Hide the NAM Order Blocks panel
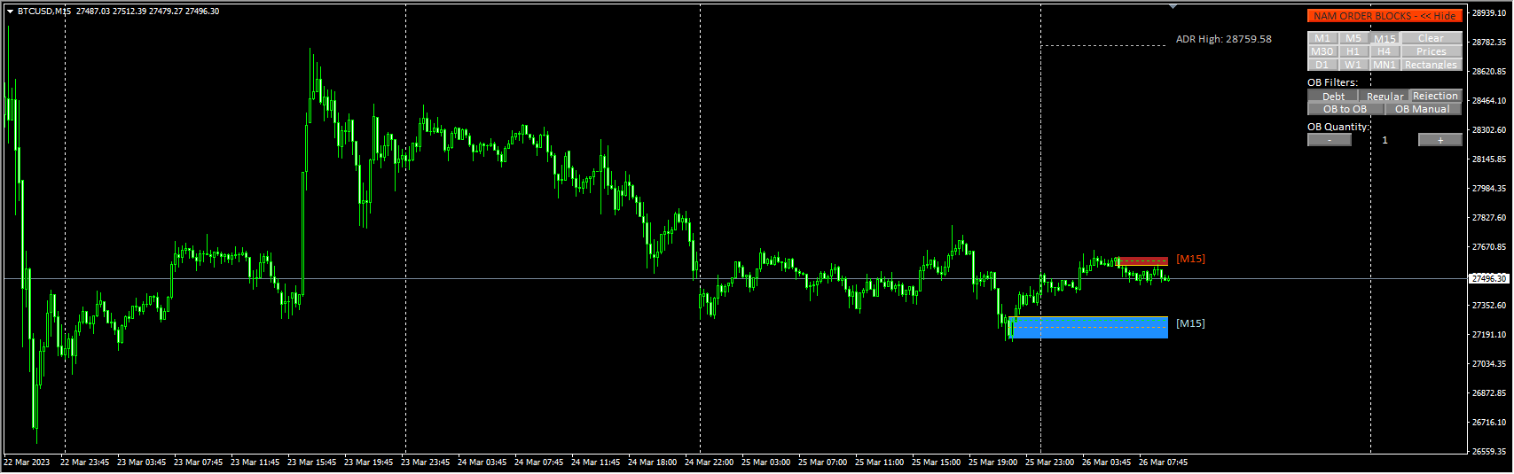Viewport: 1514px width, 474px height. 1385,16
